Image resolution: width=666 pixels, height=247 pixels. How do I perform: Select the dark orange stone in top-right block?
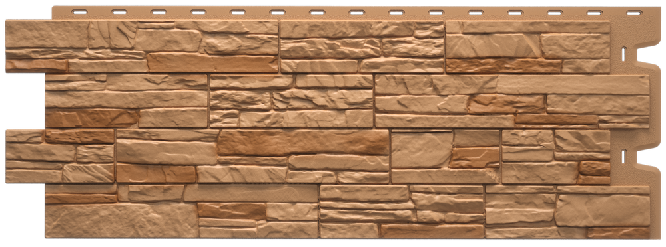pos(503,66)
